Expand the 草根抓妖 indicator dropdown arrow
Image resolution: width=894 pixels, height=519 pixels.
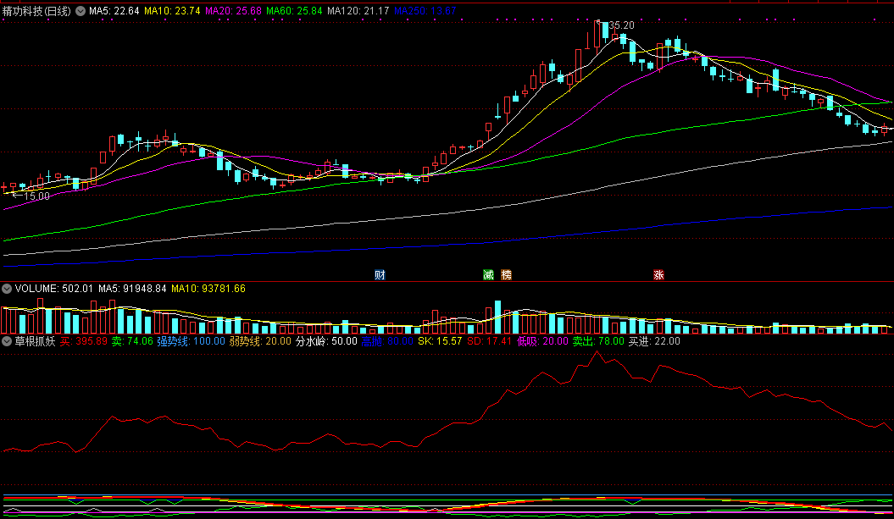point(6,341)
